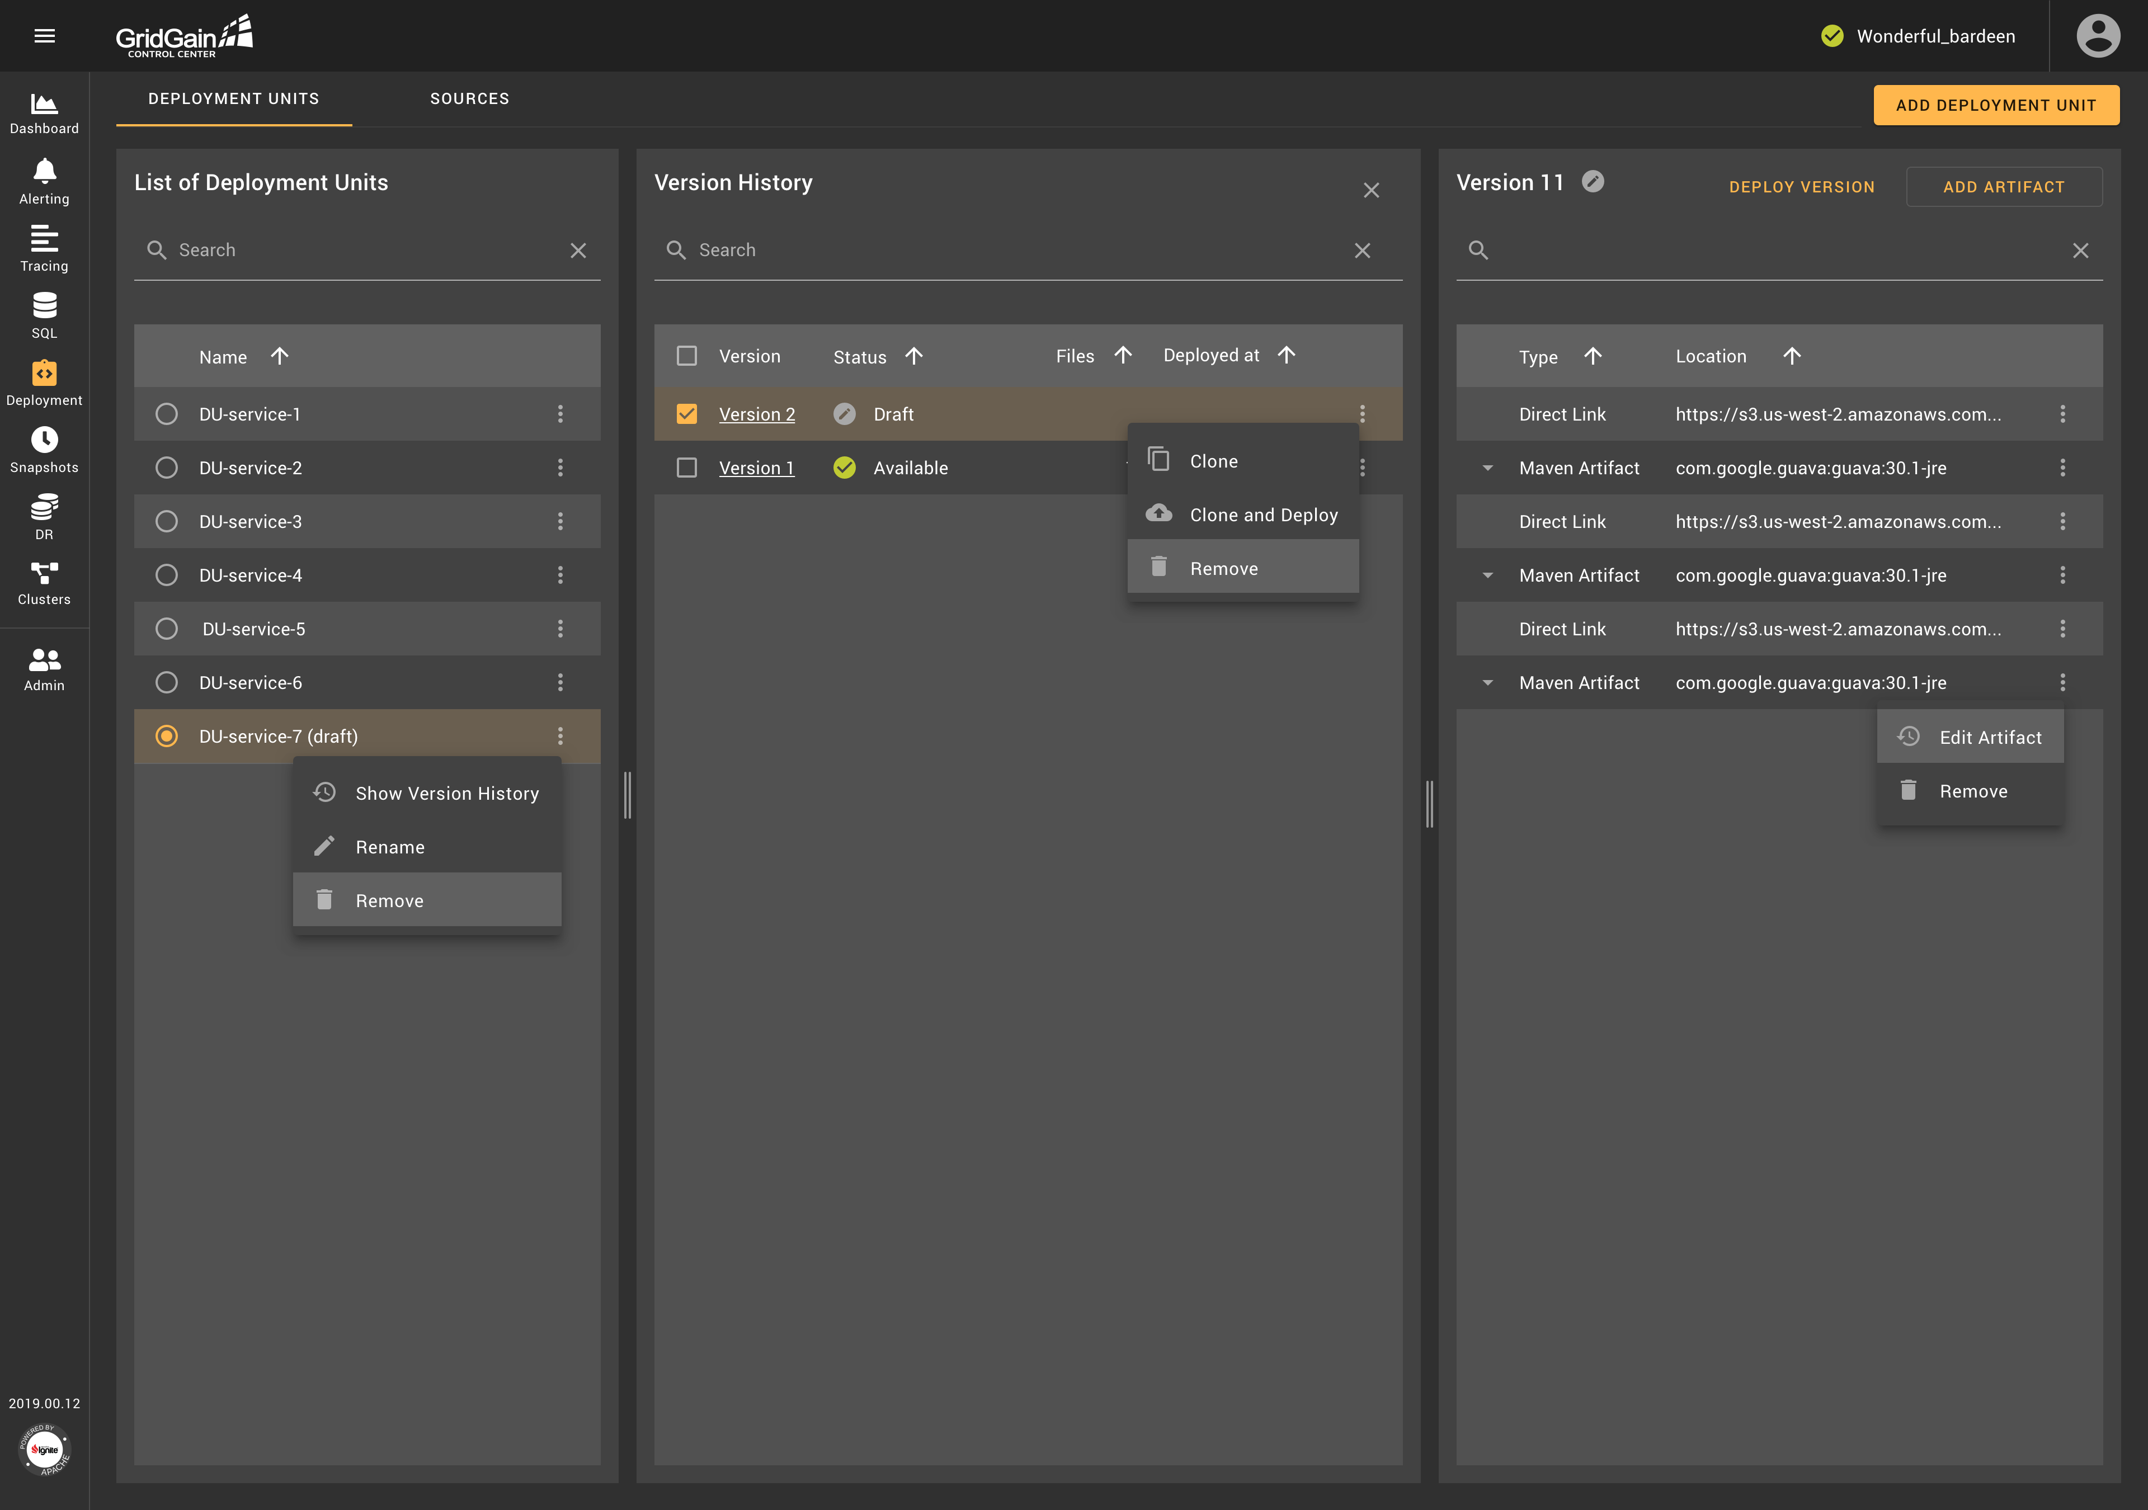Toggle checkbox for Version 1 selection
The image size is (2148, 1510).
[x=686, y=468]
